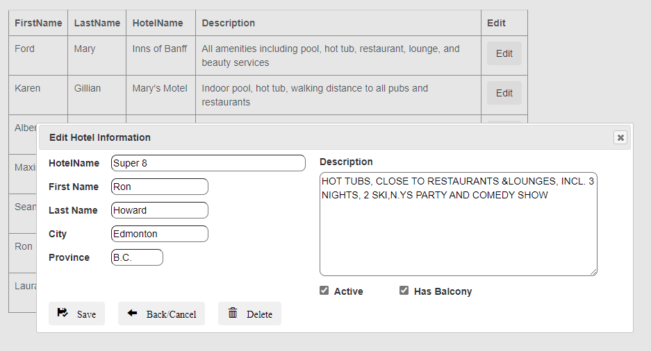Image resolution: width=651 pixels, height=351 pixels.
Task: Focus the First Name field with Ron
Action: pyautogui.click(x=159, y=187)
